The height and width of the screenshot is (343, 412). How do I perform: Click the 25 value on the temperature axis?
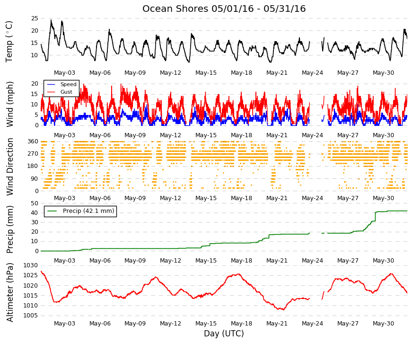(x=35, y=18)
